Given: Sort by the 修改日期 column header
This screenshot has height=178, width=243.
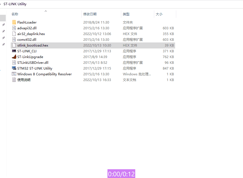Looking at the screenshot, I should 90,14.
